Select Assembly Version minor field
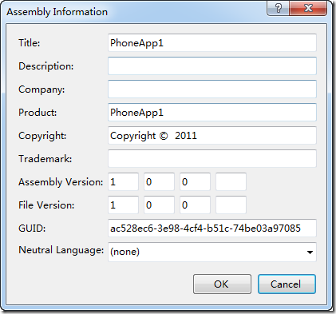336x314 pixels. 159,181
